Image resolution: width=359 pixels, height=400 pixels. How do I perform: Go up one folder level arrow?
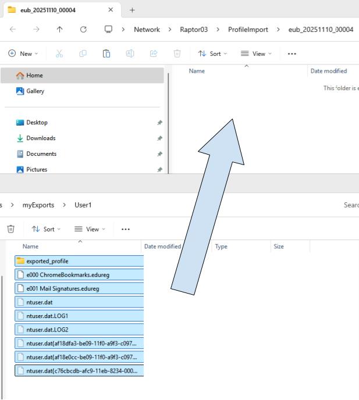point(59,30)
